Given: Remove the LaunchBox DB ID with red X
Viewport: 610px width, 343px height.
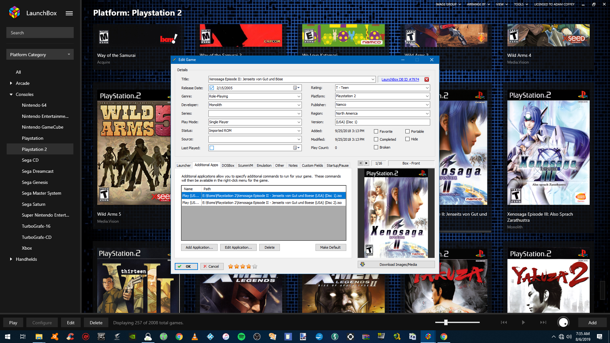Looking at the screenshot, I should tap(427, 79).
